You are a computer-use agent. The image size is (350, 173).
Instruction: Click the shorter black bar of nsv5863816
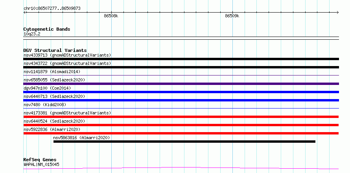pyautogui.click(x=184, y=142)
